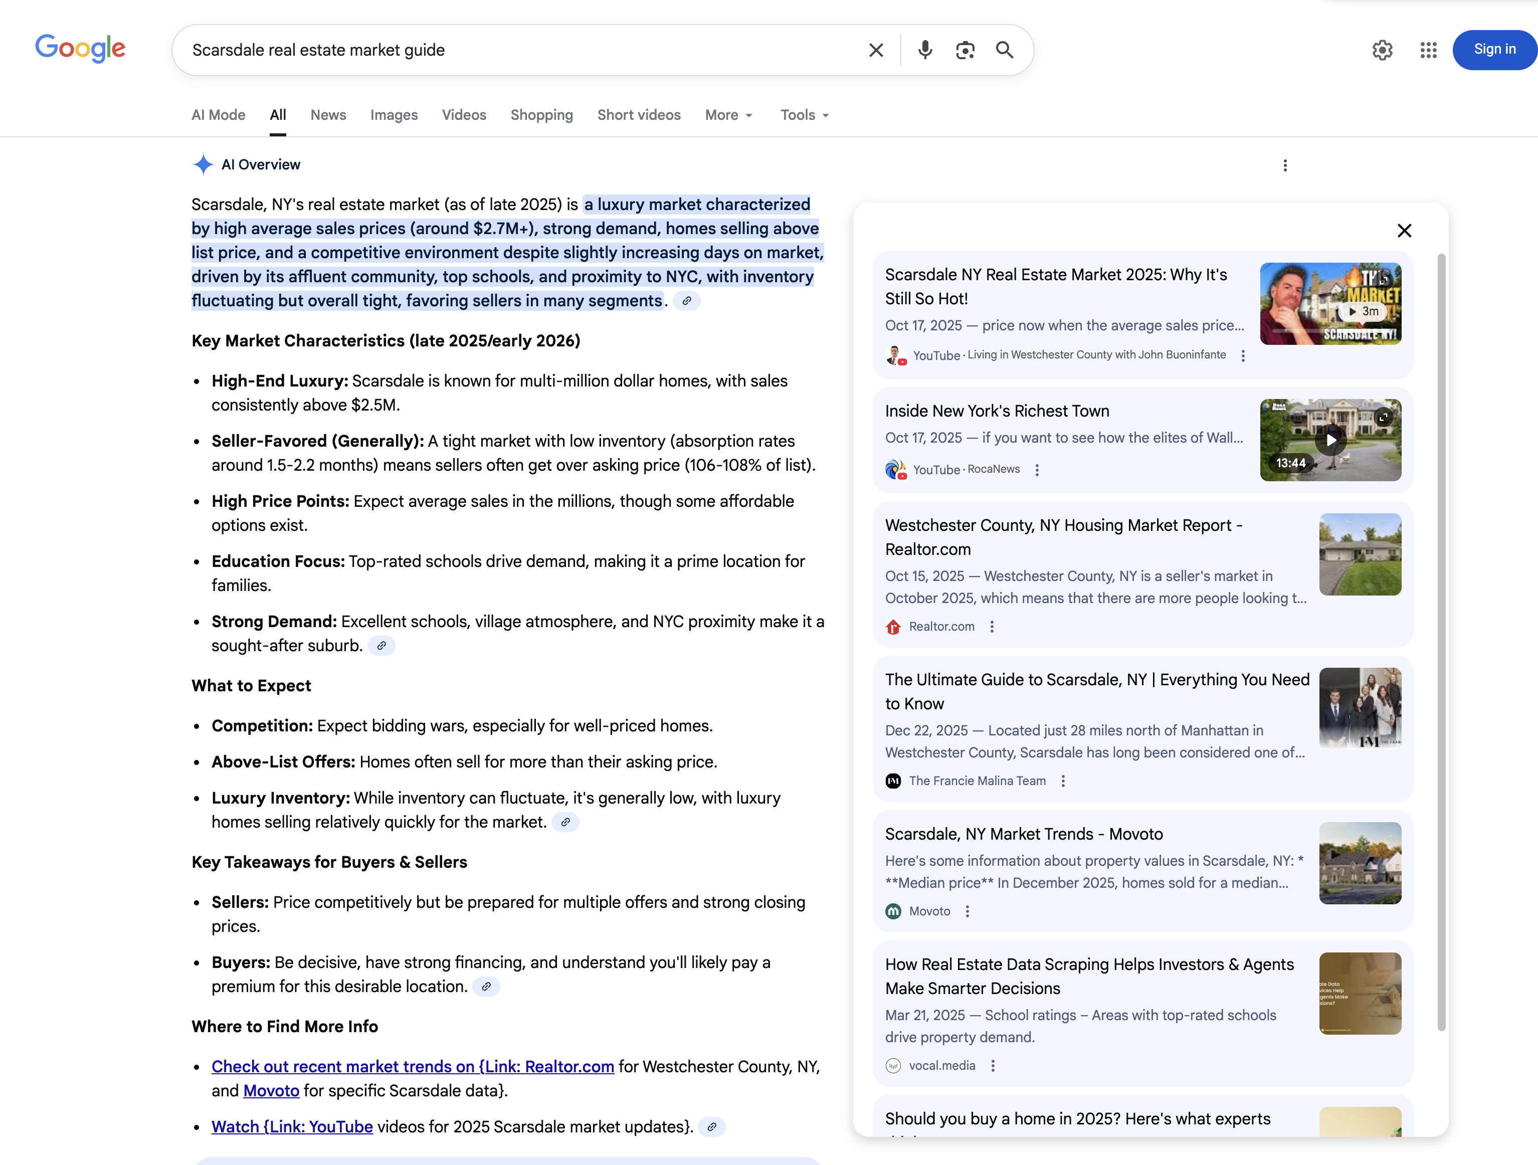
Task: Open the Movoto link in overview
Action: pos(271,1091)
